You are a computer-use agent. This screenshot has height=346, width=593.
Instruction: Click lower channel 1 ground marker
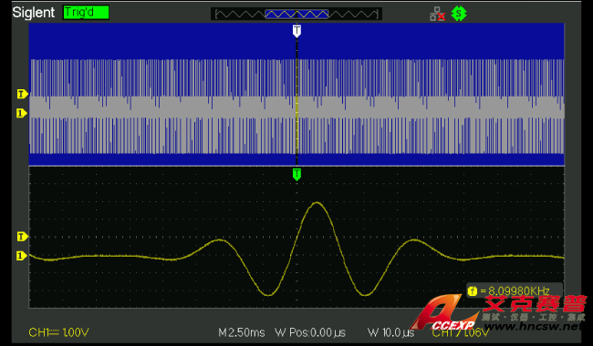tap(22, 256)
